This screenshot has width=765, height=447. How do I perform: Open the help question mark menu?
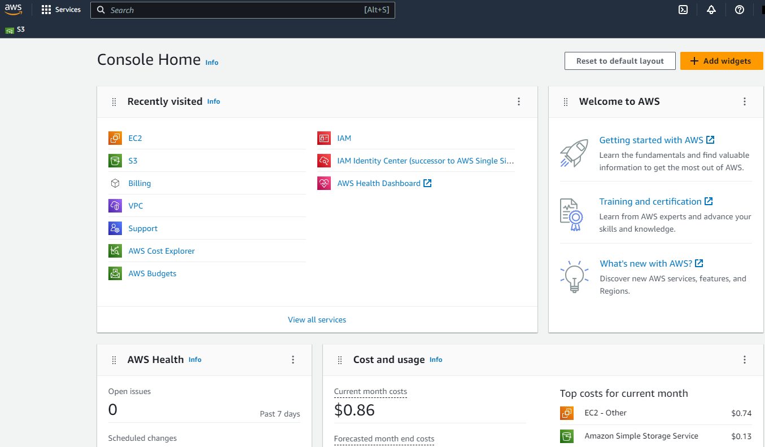pyautogui.click(x=740, y=10)
